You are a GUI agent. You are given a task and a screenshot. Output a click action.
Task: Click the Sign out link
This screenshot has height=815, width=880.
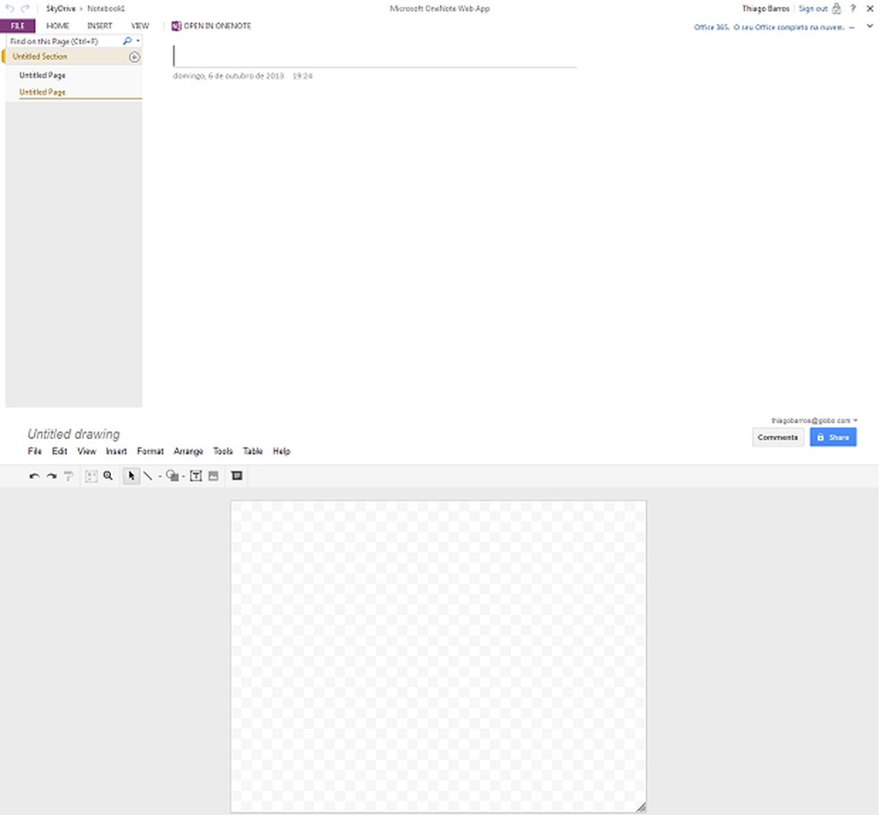click(x=813, y=8)
